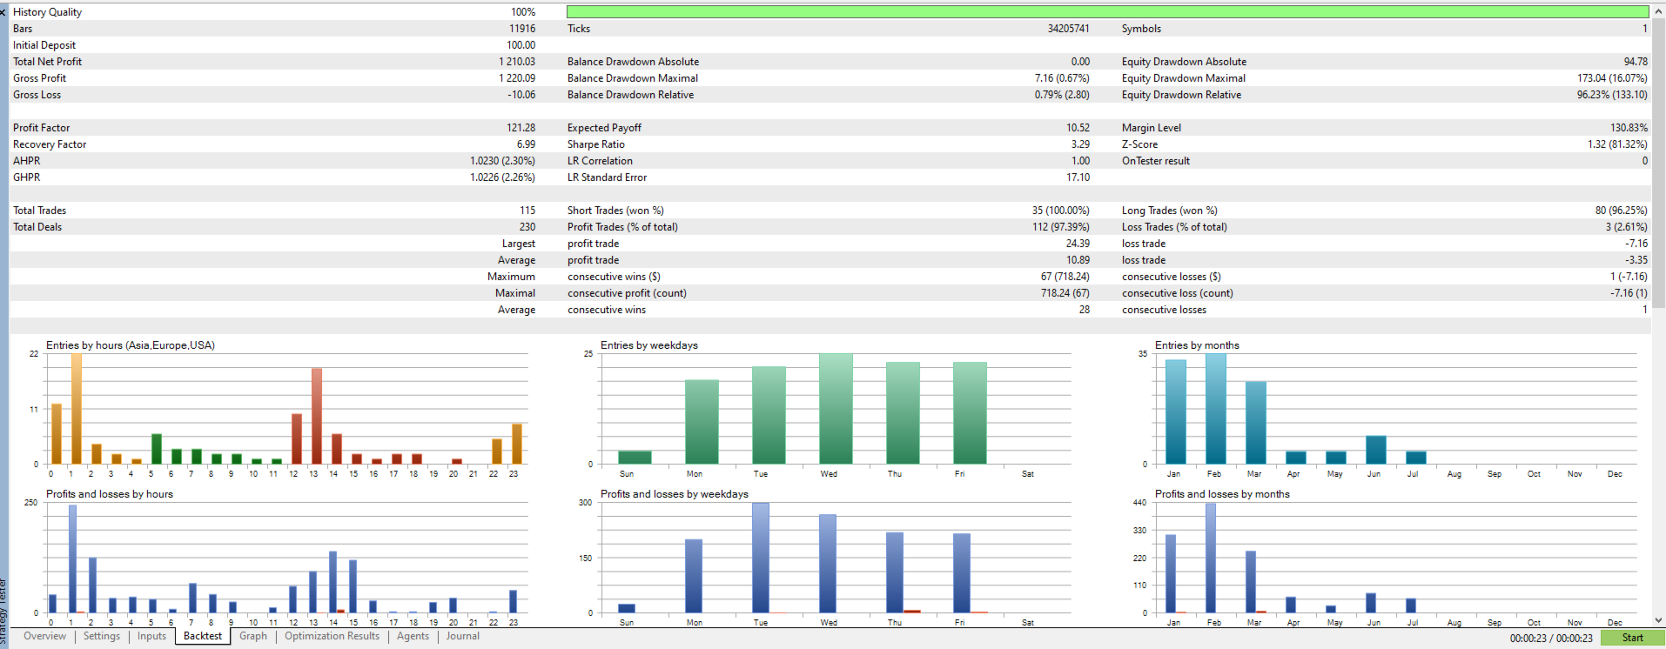This screenshot has height=649, width=1666.
Task: Open the Graph tab
Action: [x=253, y=636]
